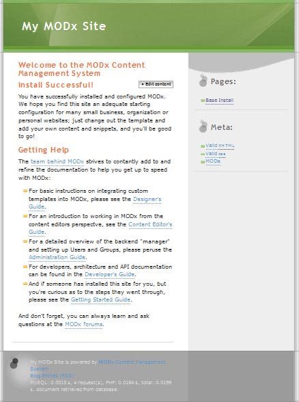This screenshot has height=402, width=299.
Task: Open the Valid XHTML link
Action: (220, 146)
